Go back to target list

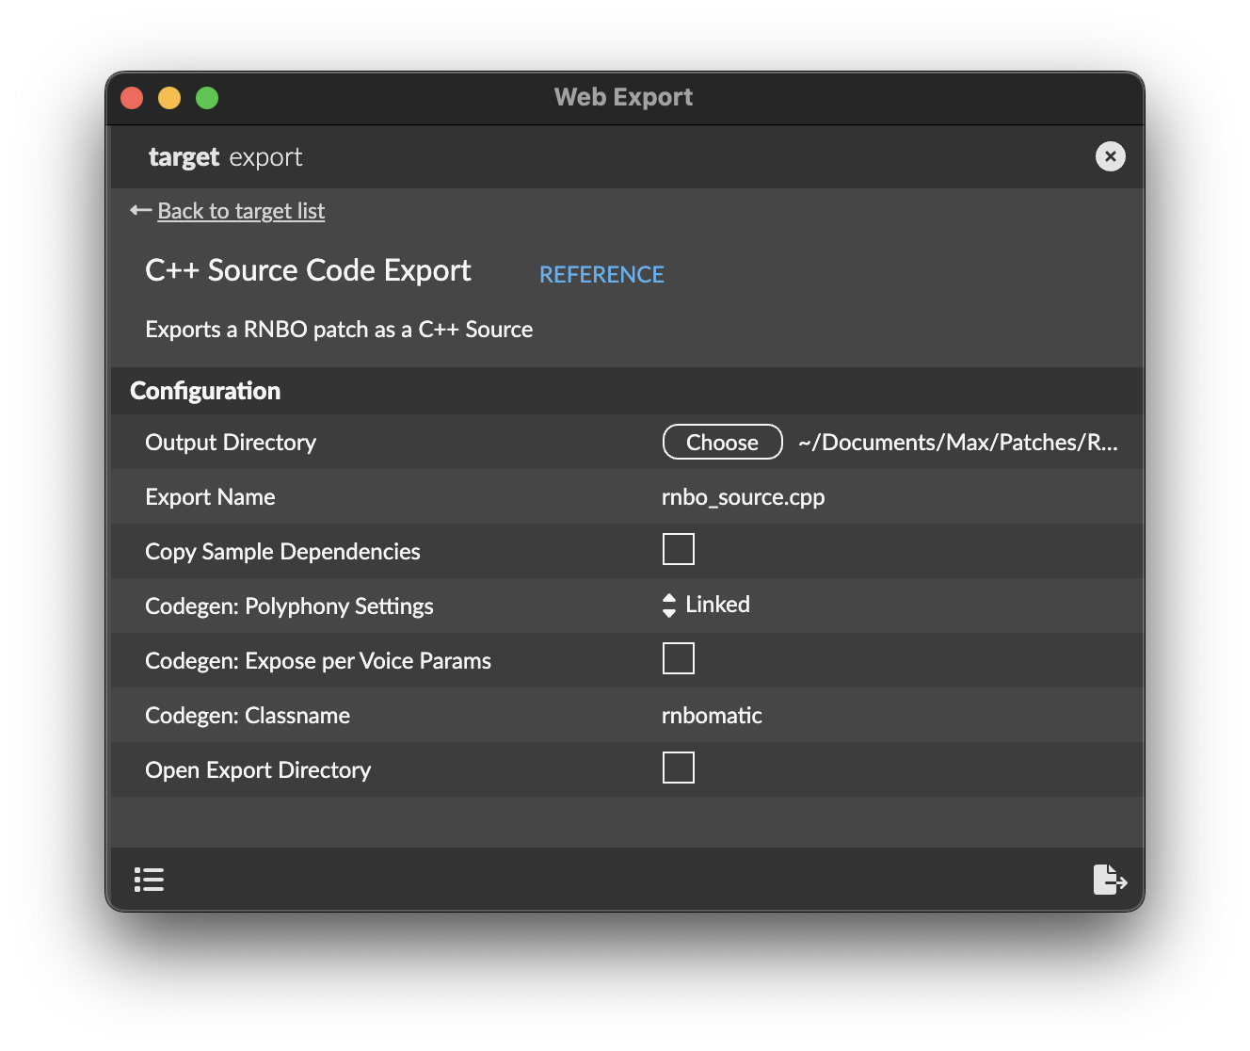[241, 211]
